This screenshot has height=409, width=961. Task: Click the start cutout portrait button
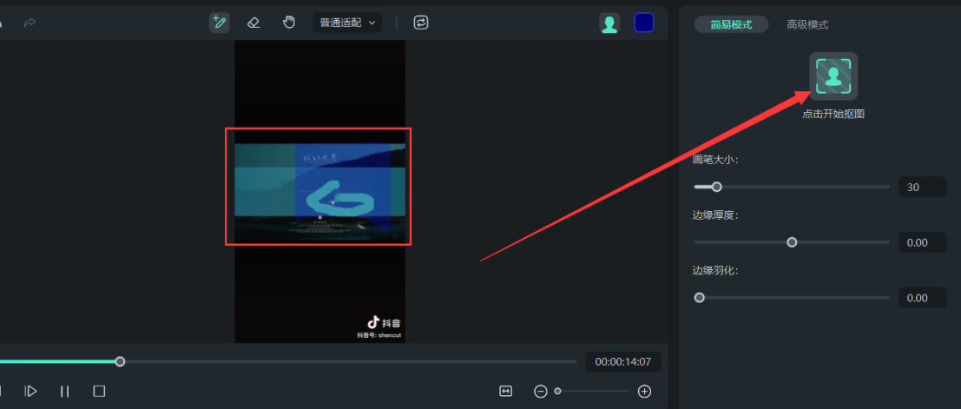click(x=833, y=76)
